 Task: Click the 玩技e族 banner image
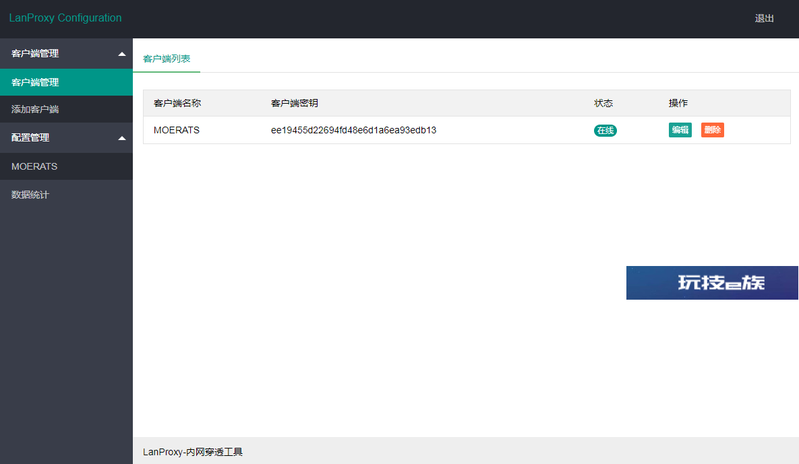click(712, 282)
